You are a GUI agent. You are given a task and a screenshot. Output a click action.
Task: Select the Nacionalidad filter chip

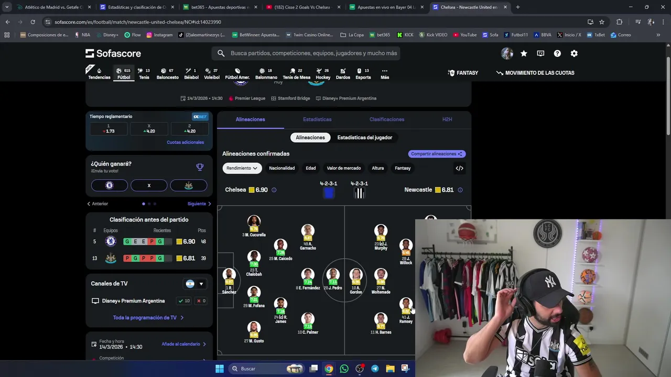tap(282, 168)
